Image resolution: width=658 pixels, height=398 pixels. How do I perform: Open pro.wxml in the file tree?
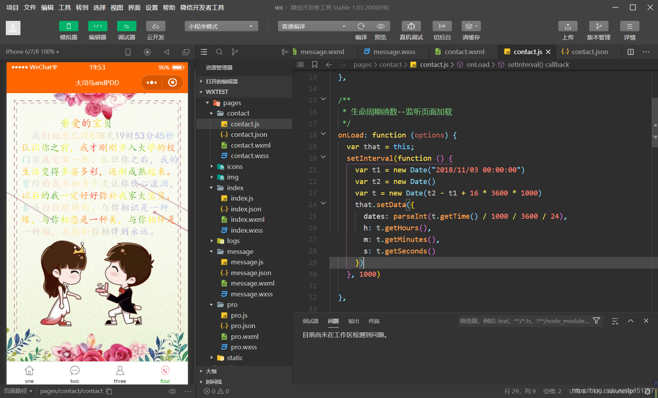(x=244, y=337)
